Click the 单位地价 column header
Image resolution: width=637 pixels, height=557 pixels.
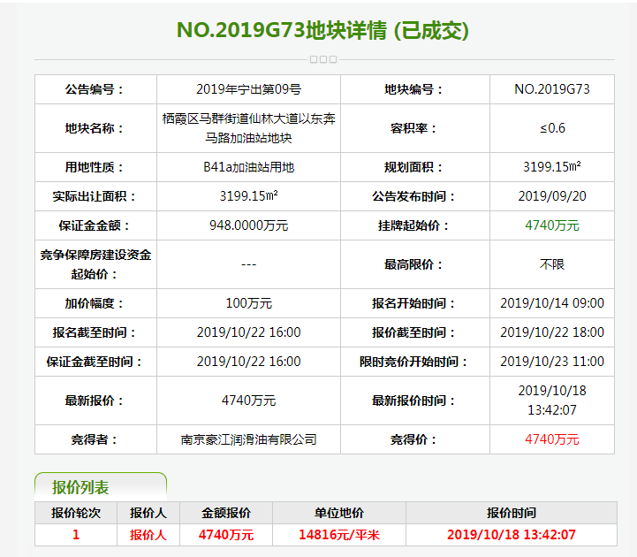pos(339,513)
